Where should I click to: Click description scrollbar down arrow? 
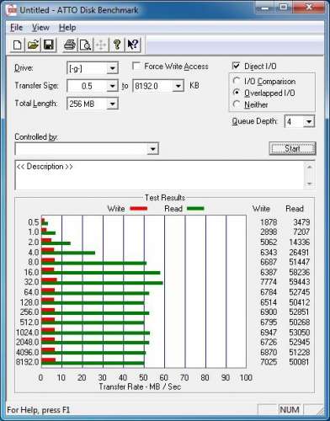pyautogui.click(x=310, y=184)
